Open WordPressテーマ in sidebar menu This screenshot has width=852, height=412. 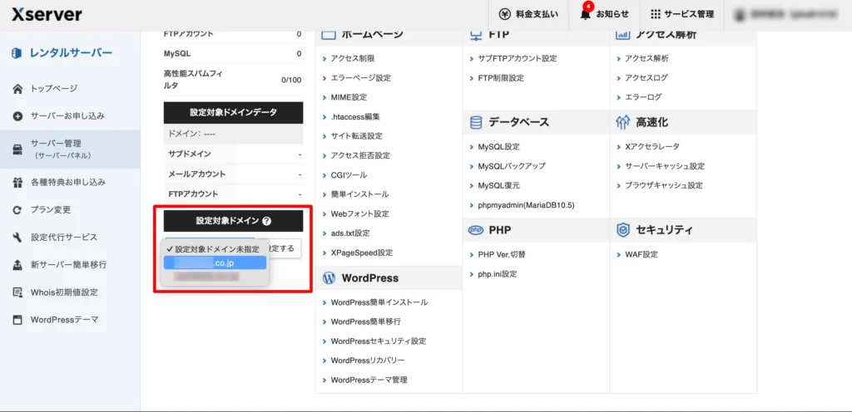[x=64, y=320]
